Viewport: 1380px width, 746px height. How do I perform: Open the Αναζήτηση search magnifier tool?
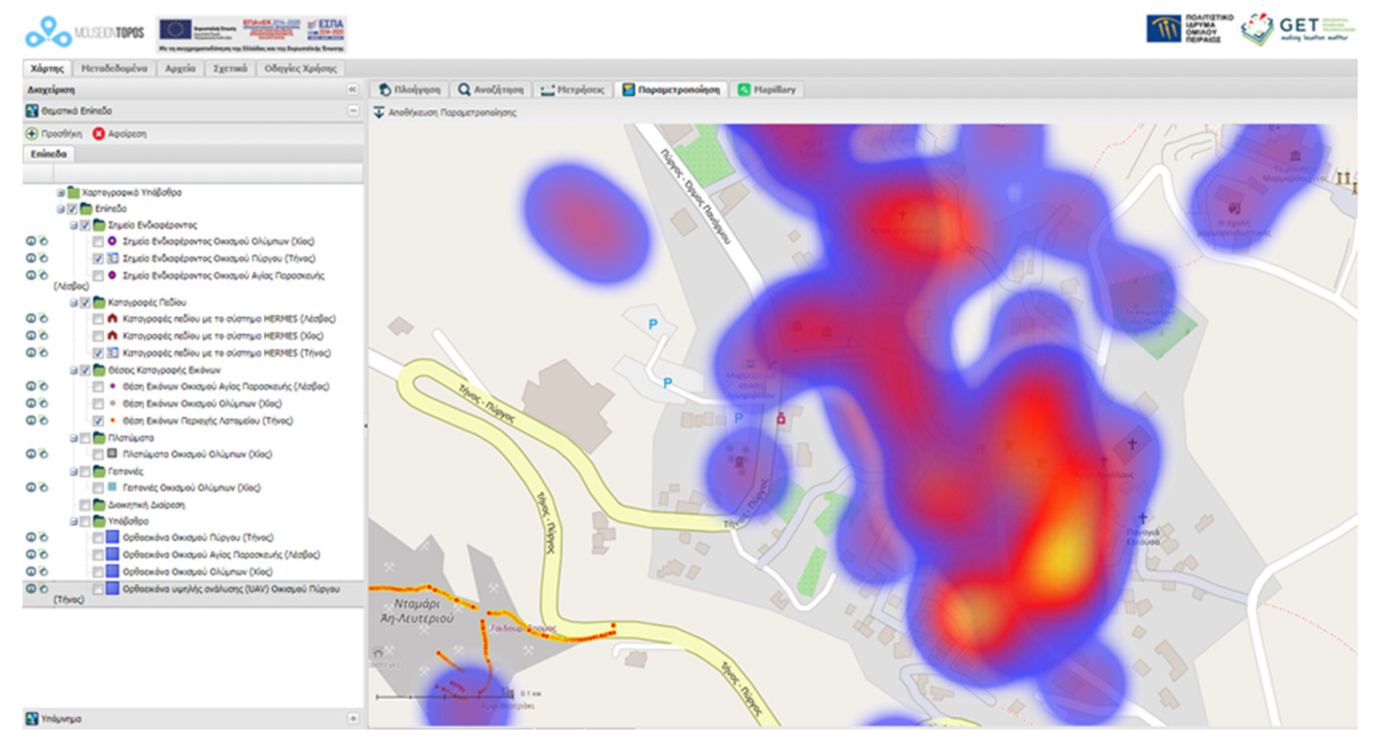(x=464, y=90)
